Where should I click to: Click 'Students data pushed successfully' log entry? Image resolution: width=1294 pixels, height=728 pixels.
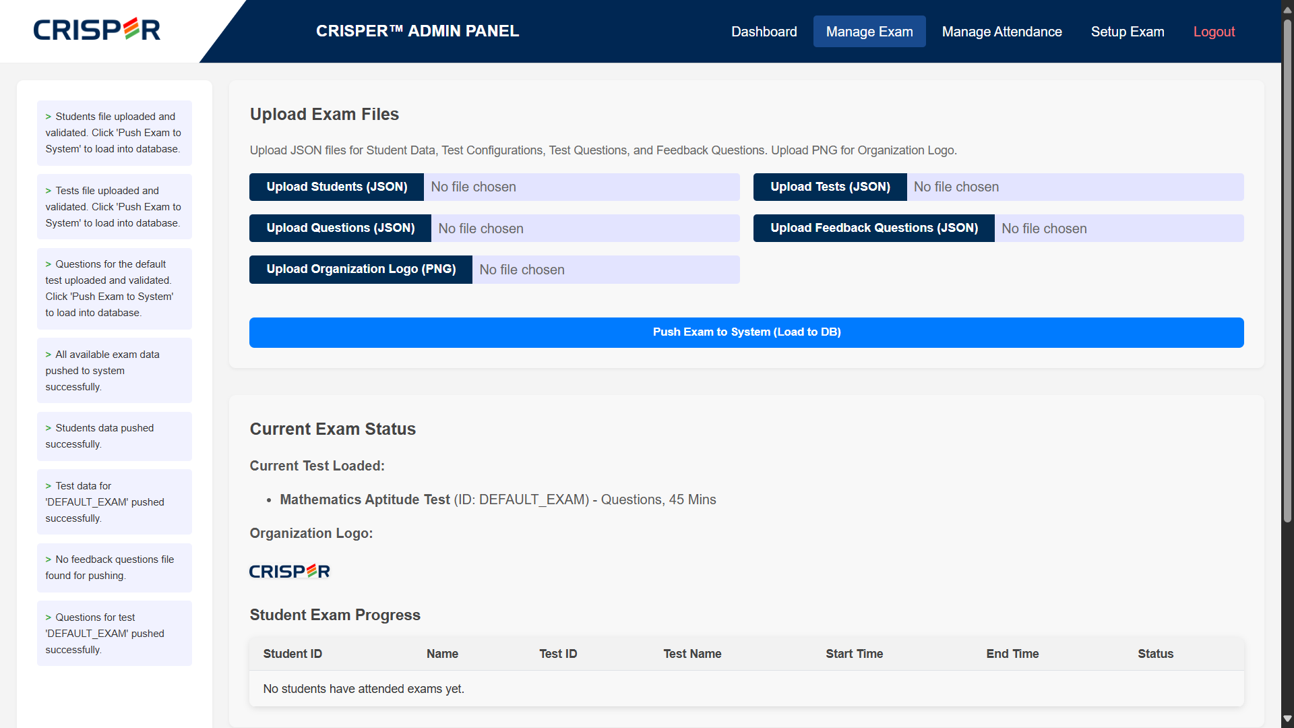(x=115, y=436)
